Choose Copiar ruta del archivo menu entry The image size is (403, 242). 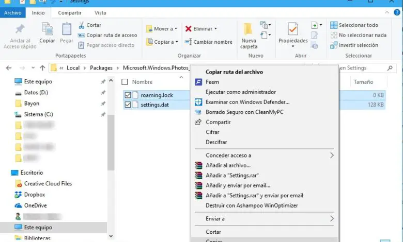tap(264, 72)
